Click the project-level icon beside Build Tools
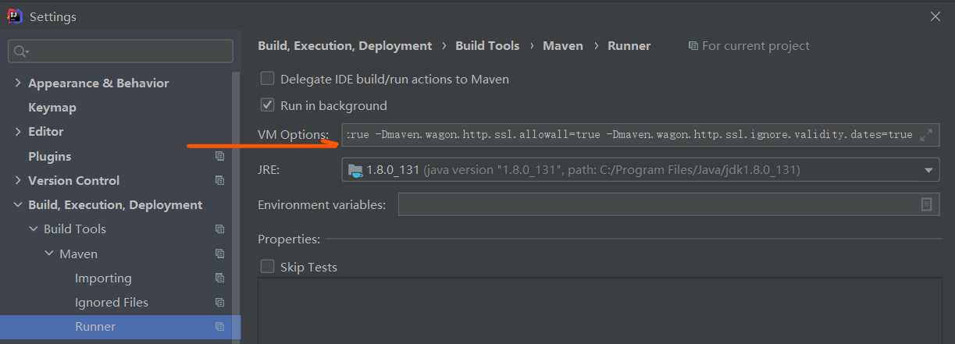 [x=219, y=229]
